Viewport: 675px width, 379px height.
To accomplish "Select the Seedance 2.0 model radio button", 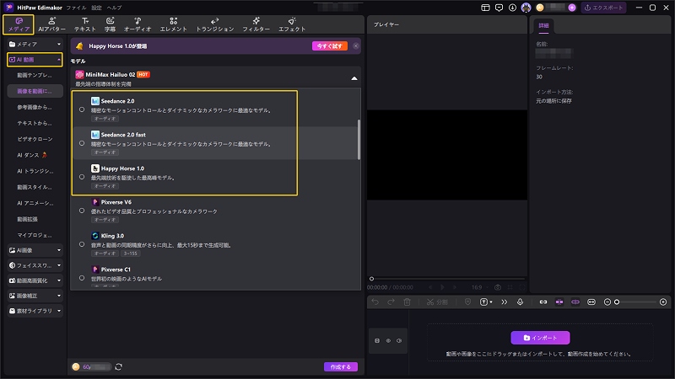I will click(x=82, y=109).
